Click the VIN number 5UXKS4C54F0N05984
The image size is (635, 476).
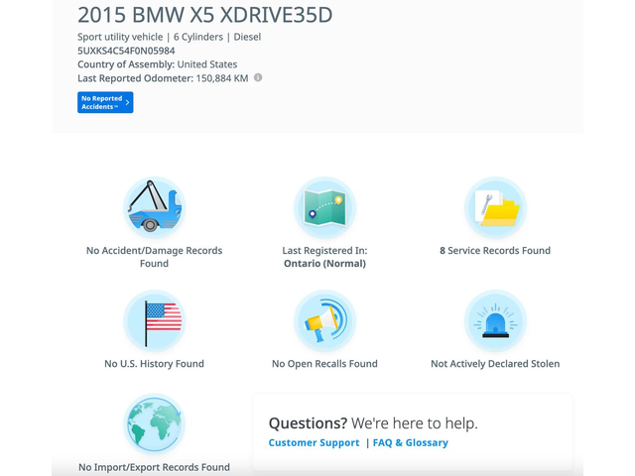[x=126, y=51]
